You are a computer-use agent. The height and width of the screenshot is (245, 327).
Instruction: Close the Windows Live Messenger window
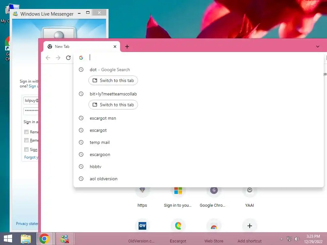[x=99, y=13]
